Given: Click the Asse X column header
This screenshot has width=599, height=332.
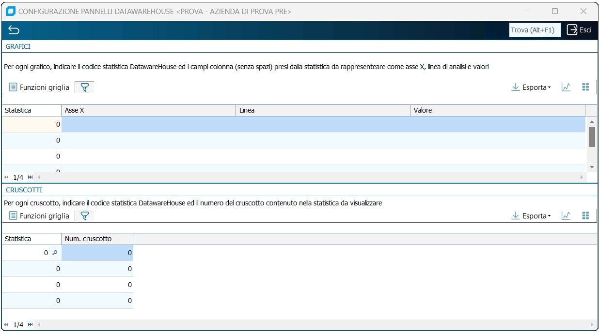Looking at the screenshot, I should (x=148, y=110).
